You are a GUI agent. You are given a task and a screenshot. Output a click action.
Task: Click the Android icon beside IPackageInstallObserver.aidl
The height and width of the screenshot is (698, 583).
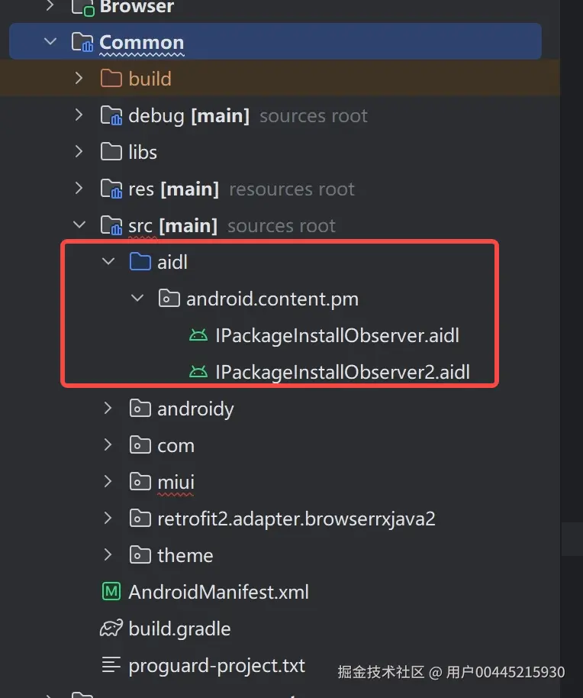pos(198,335)
